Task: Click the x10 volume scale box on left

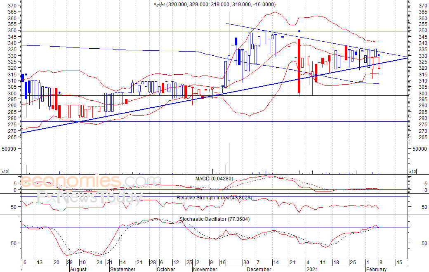Action: [5, 171]
